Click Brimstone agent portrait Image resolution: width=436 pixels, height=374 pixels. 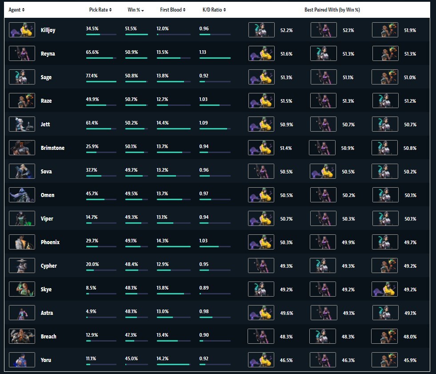click(22, 148)
